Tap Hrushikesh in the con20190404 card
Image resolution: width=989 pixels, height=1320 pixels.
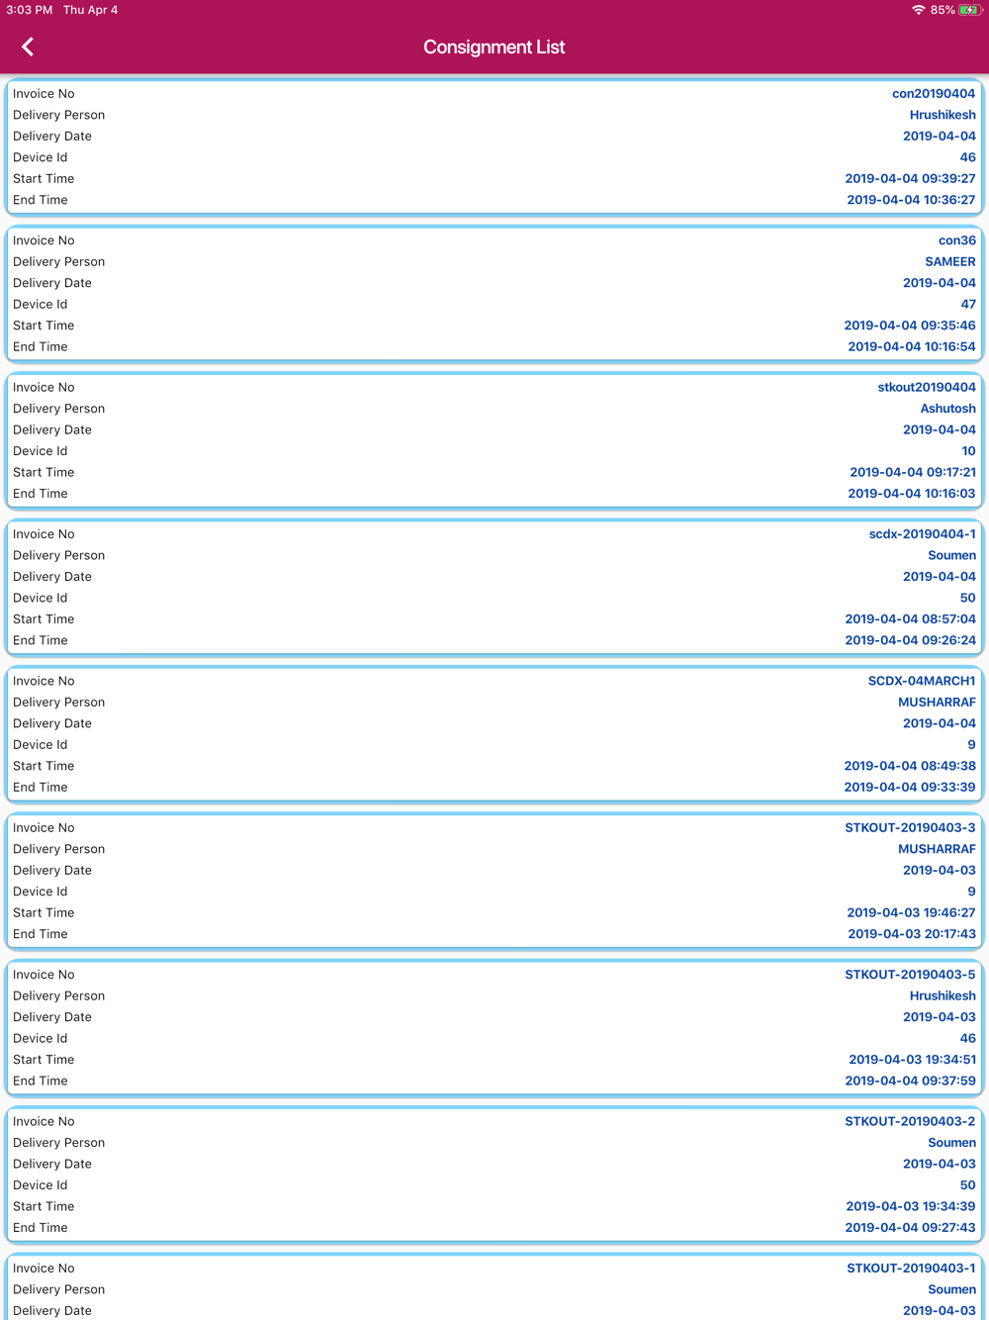[x=943, y=115]
